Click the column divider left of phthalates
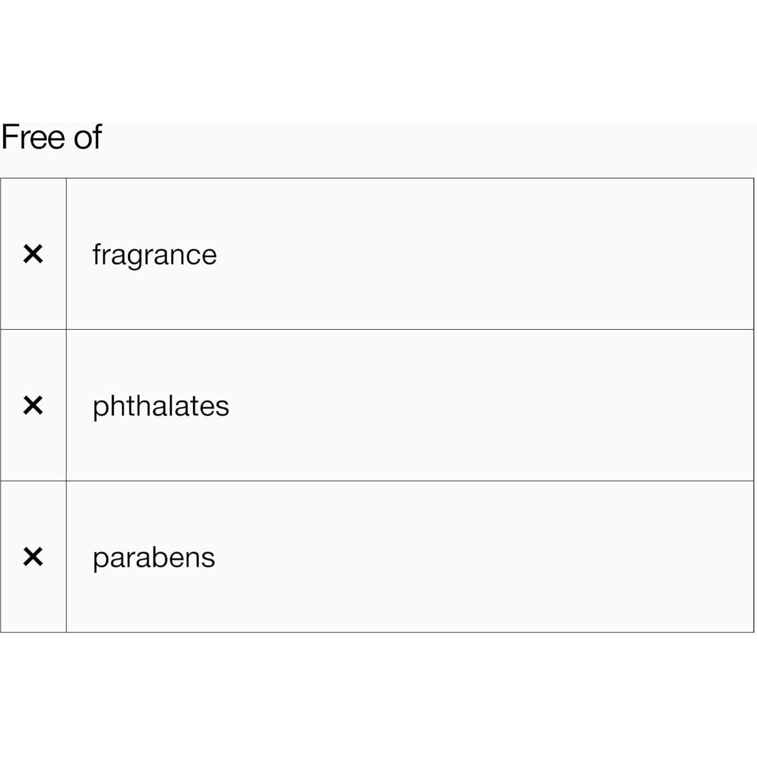The width and height of the screenshot is (757, 757). (x=66, y=406)
